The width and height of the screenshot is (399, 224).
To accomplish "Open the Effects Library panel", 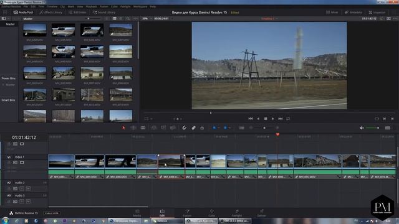I will click(x=51, y=12).
